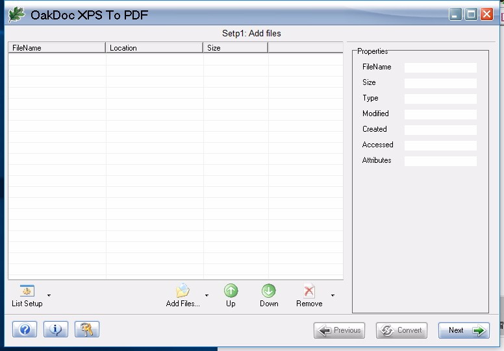The width and height of the screenshot is (504, 351).
Task: Open the List Setup tool
Action: tap(27, 296)
